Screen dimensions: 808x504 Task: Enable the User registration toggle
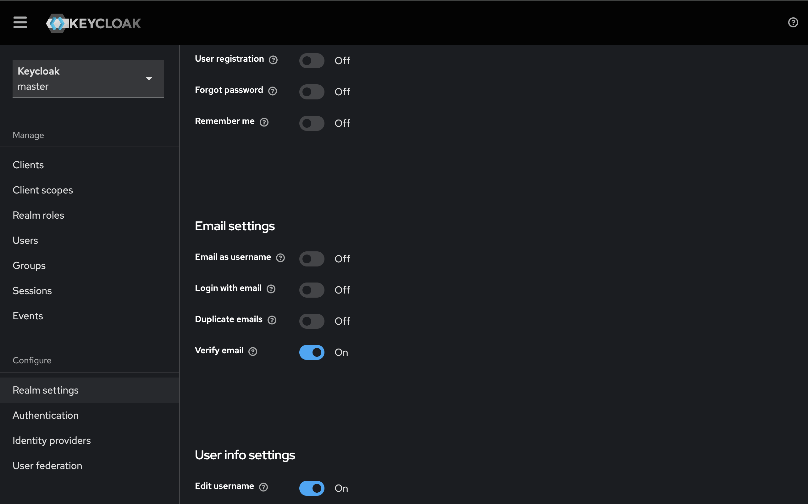[x=311, y=61]
